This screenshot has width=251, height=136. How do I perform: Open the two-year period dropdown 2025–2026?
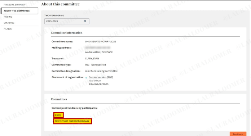(67, 21)
